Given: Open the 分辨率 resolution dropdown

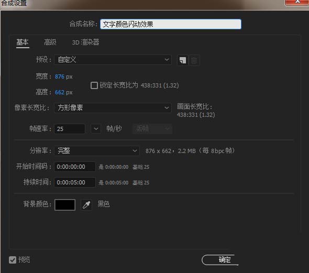Looking at the screenshot, I should (97, 151).
